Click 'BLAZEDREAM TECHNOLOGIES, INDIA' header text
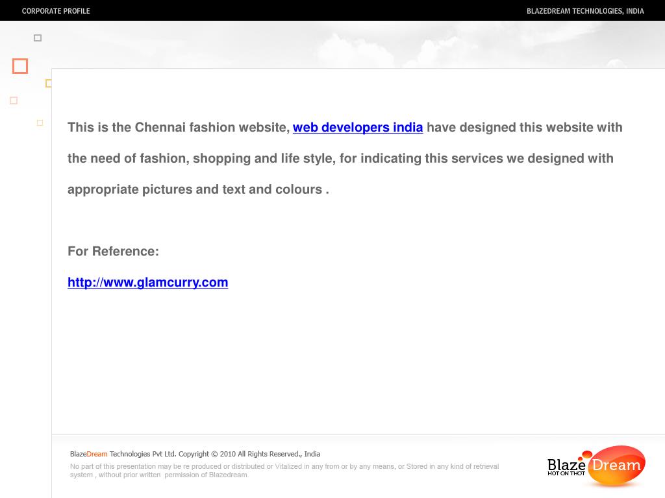Viewport: 665px width, 498px height. 585,11
